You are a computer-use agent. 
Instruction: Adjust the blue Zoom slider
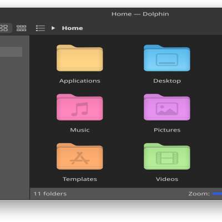217,194
